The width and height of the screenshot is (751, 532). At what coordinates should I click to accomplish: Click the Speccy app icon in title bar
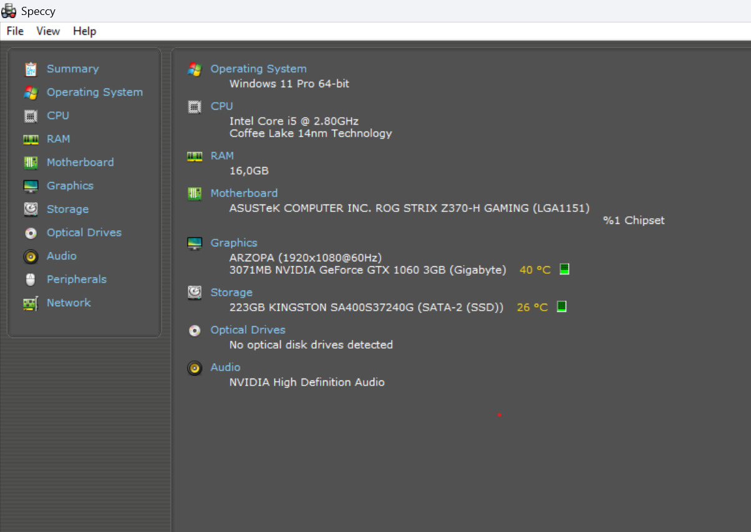9,11
